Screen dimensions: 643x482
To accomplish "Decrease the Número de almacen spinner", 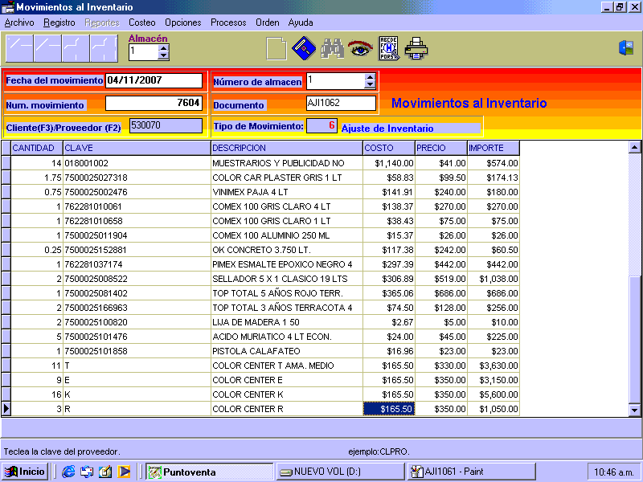I will 370,84.
